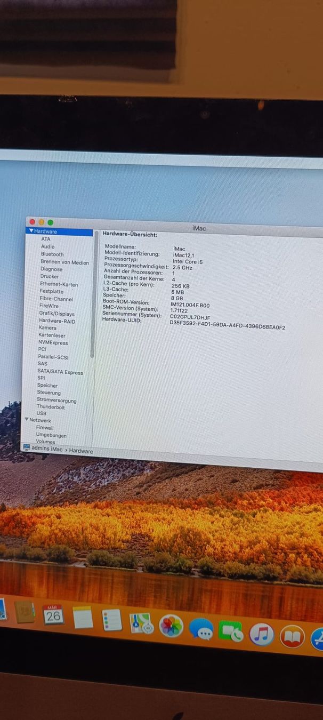Open Brennen von Medien entry
Image resolution: width=323 pixels, height=720 pixels.
(x=64, y=262)
